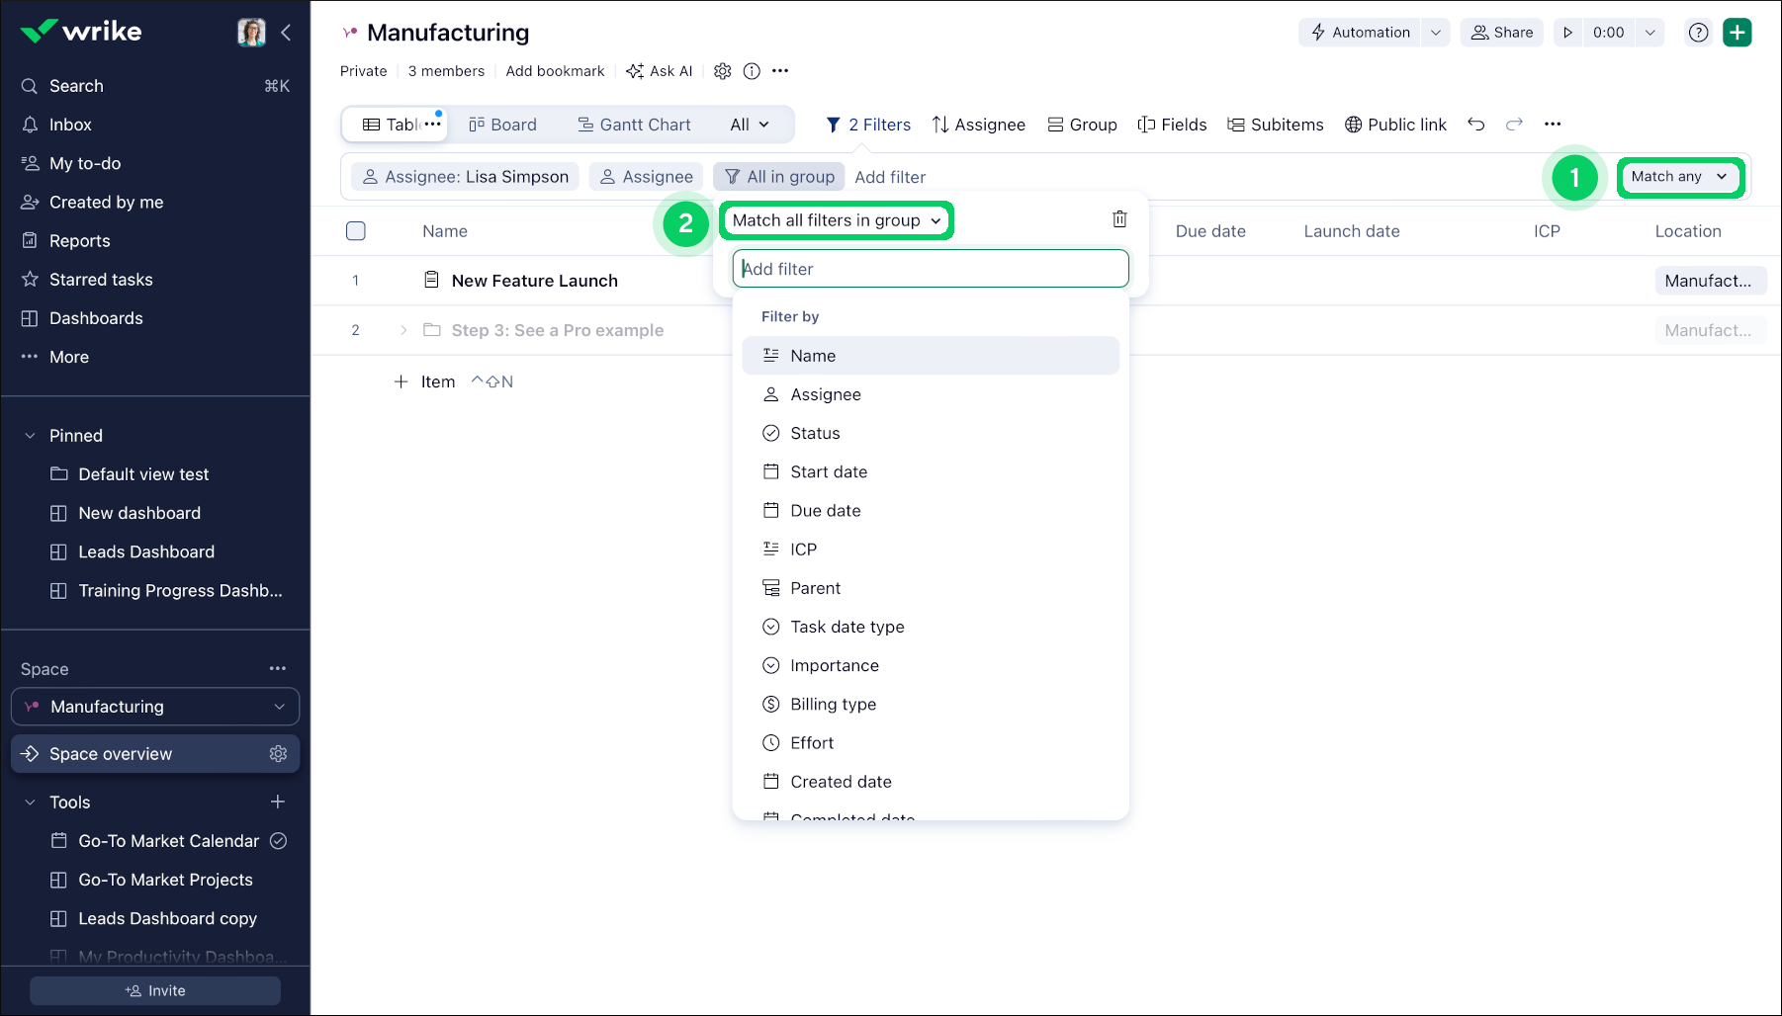This screenshot has height=1016, width=1782.
Task: Collapse the sidebar with the chevron arrow
Action: (286, 33)
